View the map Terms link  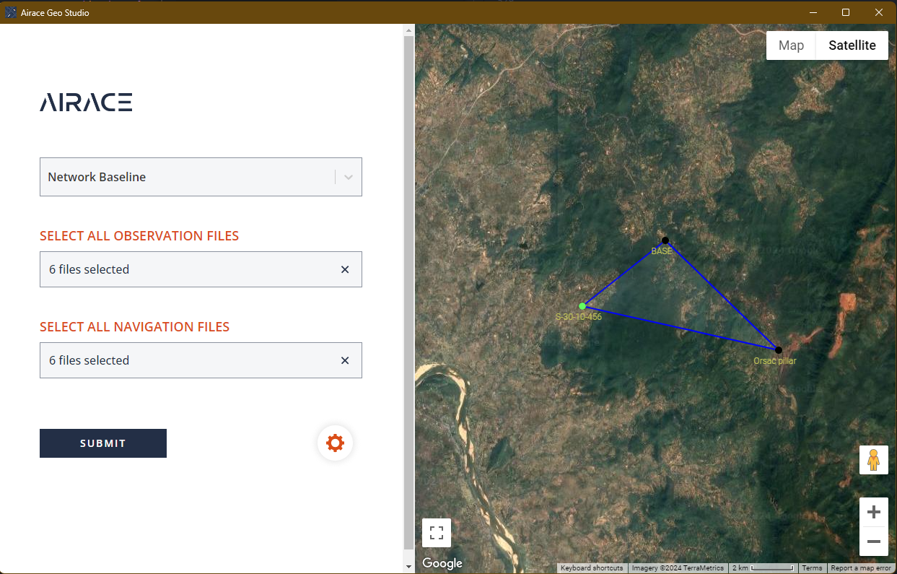click(x=812, y=568)
